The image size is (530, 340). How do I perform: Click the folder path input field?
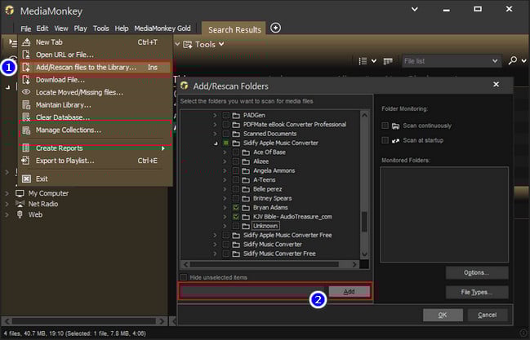coord(253,291)
